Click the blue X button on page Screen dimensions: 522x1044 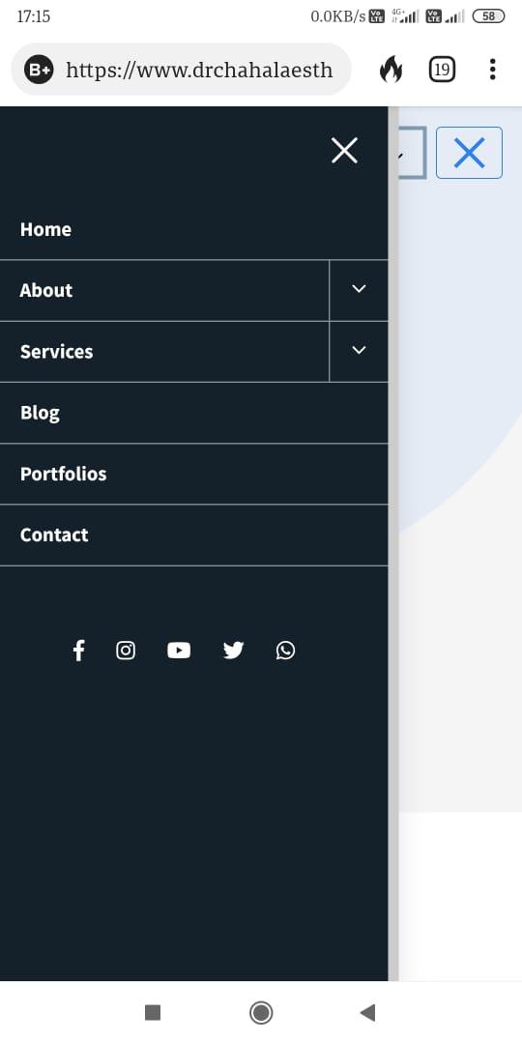point(470,153)
